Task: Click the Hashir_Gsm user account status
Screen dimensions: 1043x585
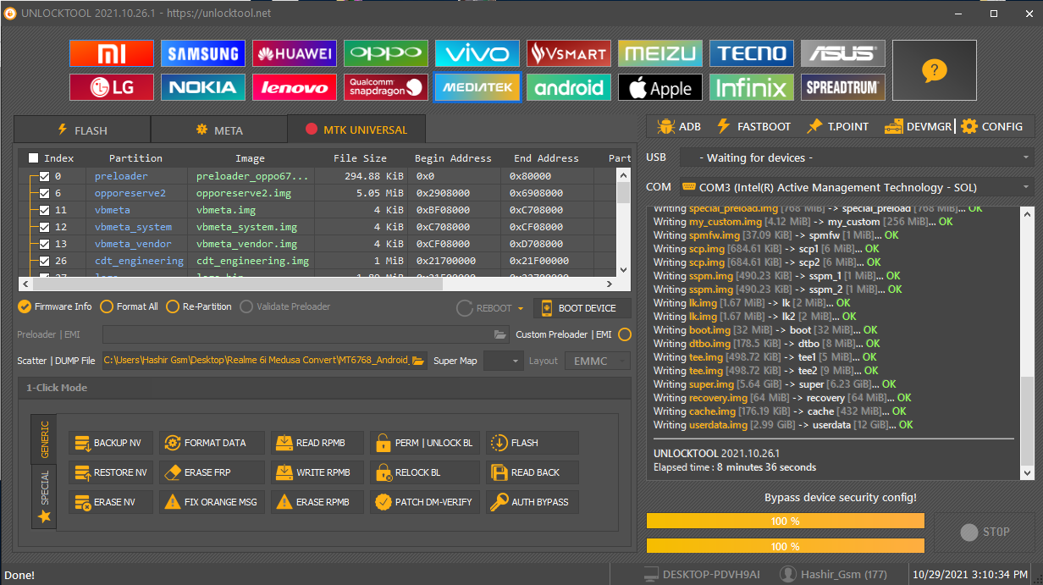Action: (x=835, y=574)
